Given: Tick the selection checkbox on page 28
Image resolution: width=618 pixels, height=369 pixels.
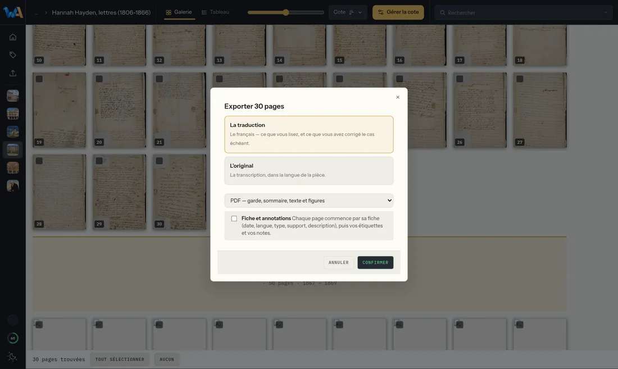Looking at the screenshot, I should coord(39,161).
